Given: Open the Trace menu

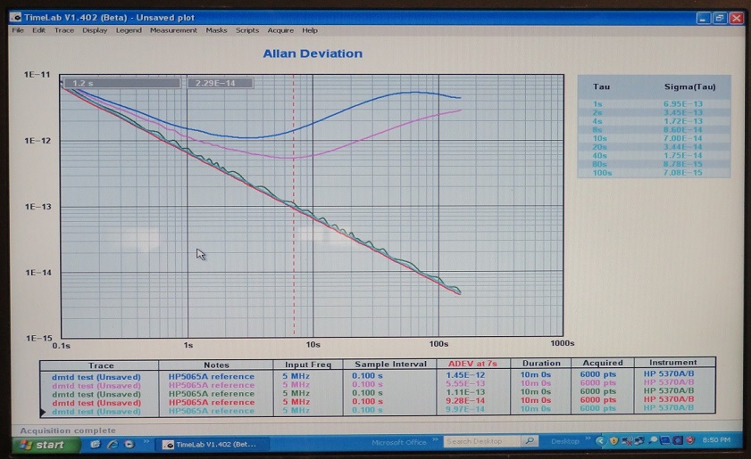Looking at the screenshot, I should tap(64, 30).
